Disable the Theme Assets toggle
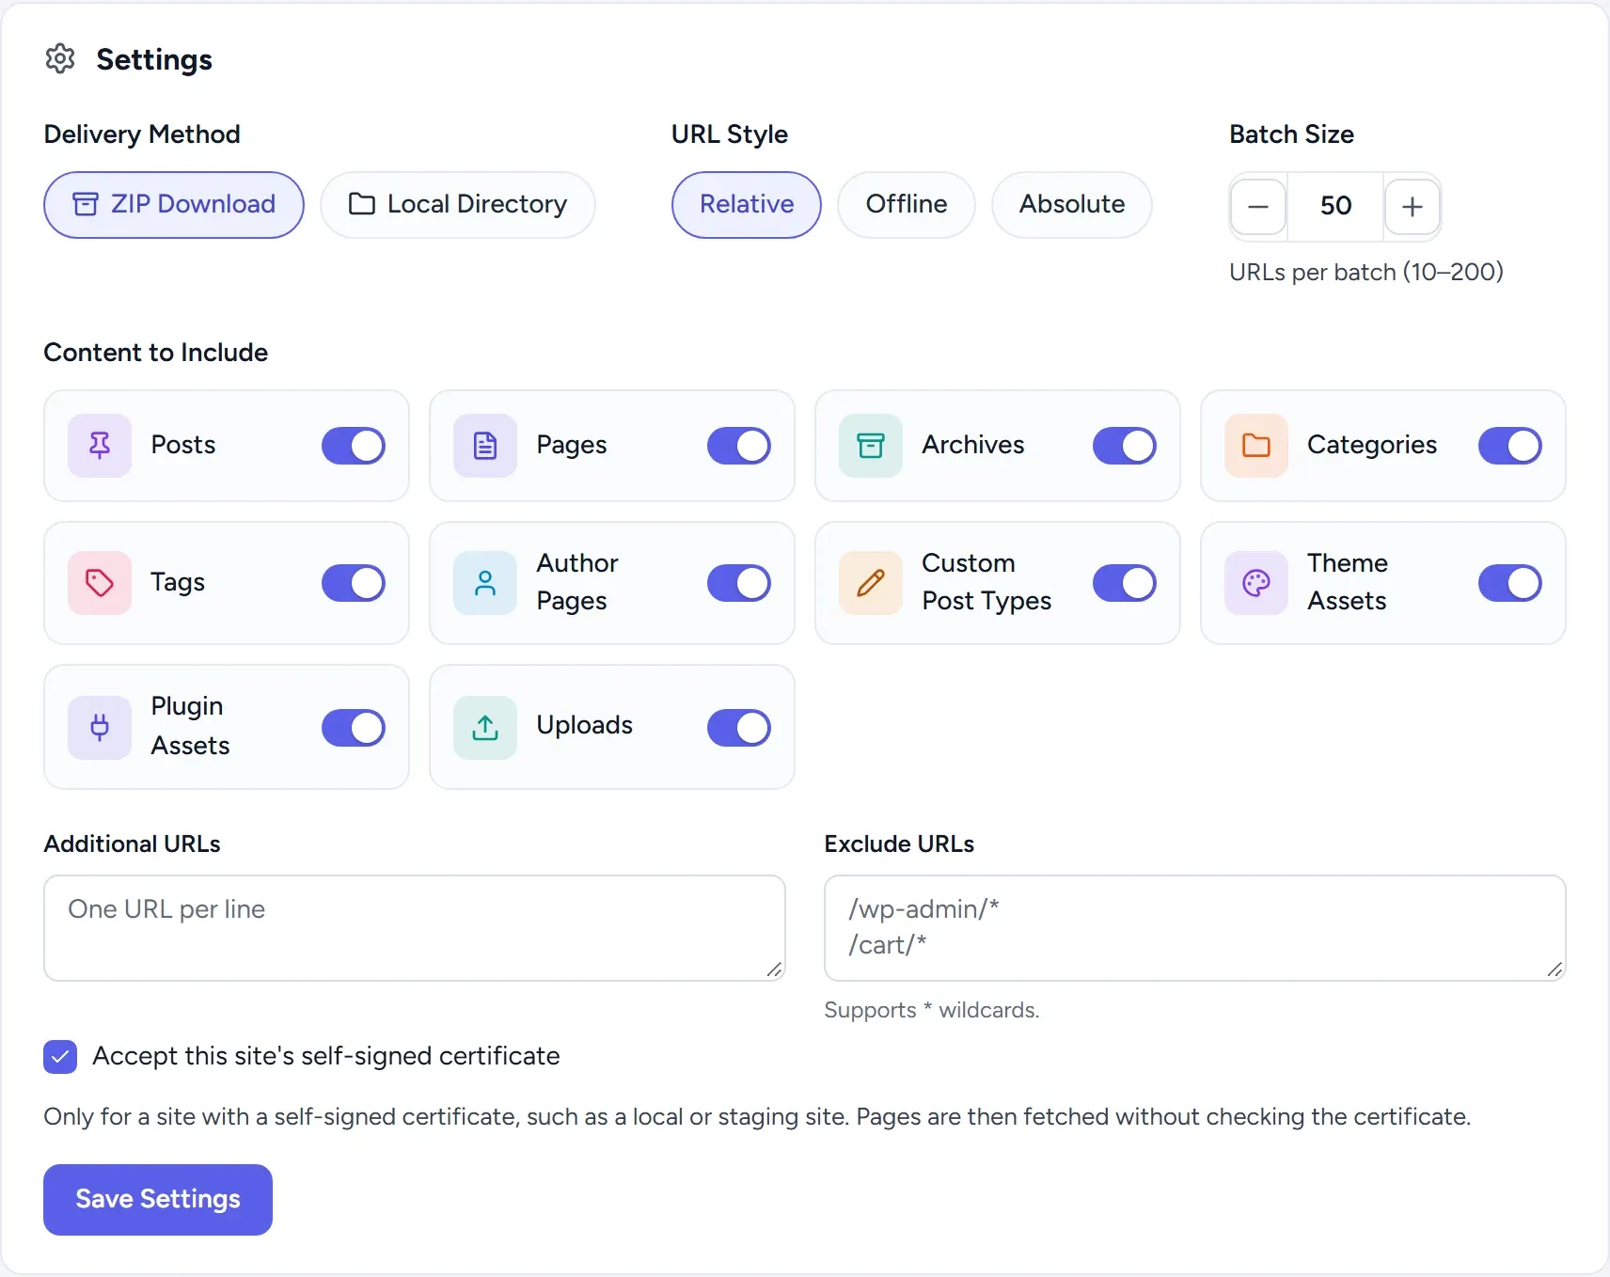Image resolution: width=1610 pixels, height=1277 pixels. tap(1510, 583)
